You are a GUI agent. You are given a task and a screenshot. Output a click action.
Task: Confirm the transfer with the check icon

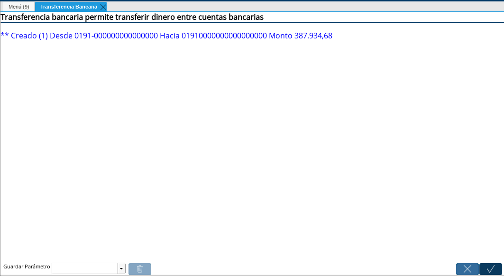pos(490,269)
